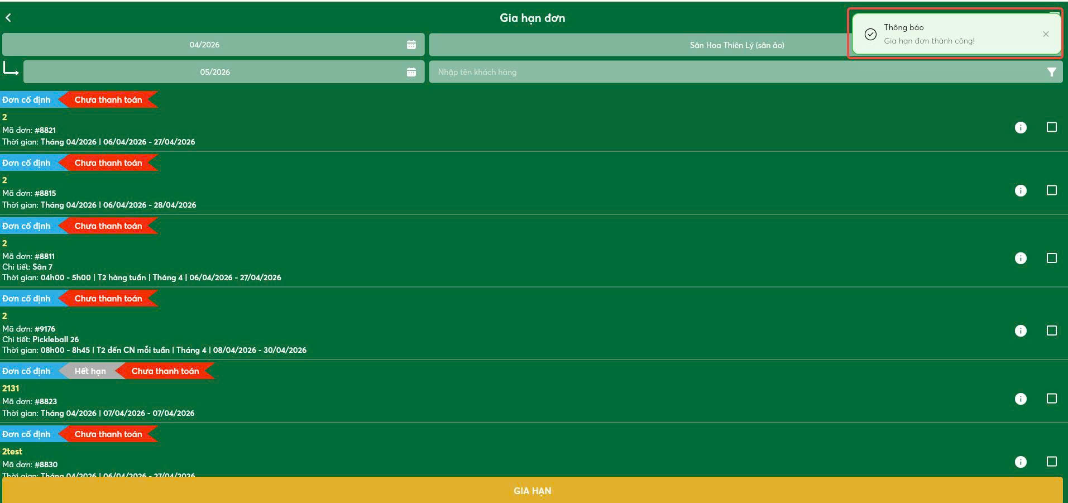Show info for order #8811
The image size is (1068, 503).
(1021, 258)
